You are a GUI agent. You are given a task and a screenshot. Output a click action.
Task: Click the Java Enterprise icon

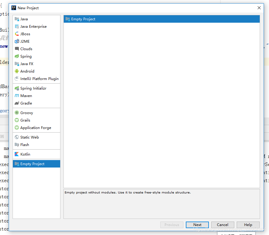tap(17, 27)
